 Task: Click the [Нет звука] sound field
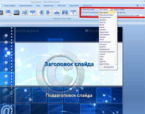[105, 10]
